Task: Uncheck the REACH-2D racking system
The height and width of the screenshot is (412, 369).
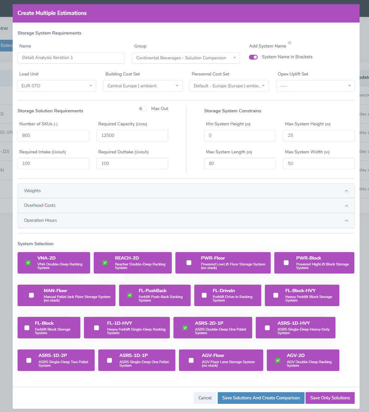Action: pyautogui.click(x=105, y=263)
